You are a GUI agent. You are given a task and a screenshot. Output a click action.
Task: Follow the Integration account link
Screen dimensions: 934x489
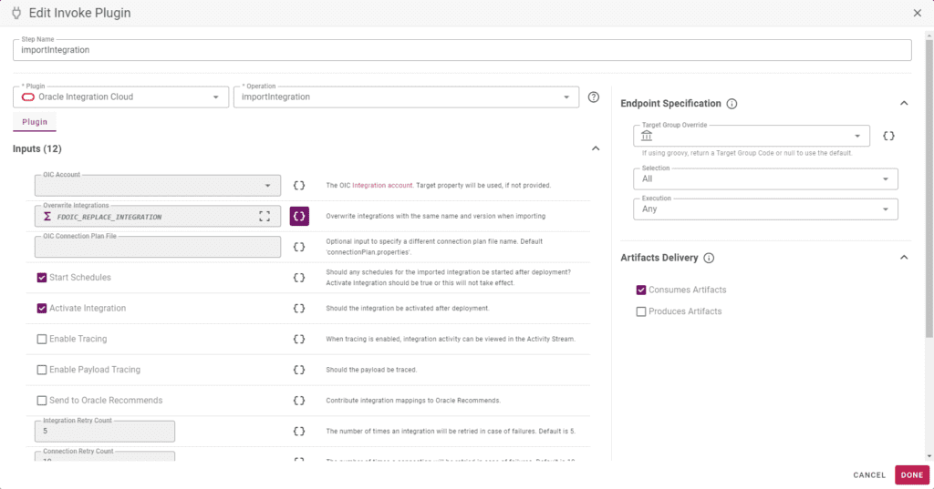tap(382, 186)
